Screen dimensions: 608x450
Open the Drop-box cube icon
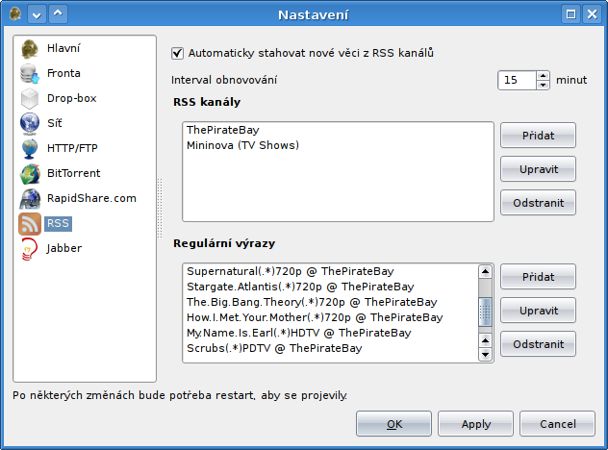tap(30, 98)
